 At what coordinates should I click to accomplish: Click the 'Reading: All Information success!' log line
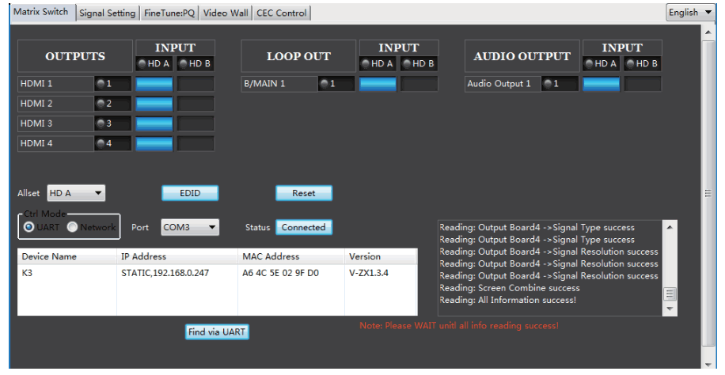click(x=507, y=300)
